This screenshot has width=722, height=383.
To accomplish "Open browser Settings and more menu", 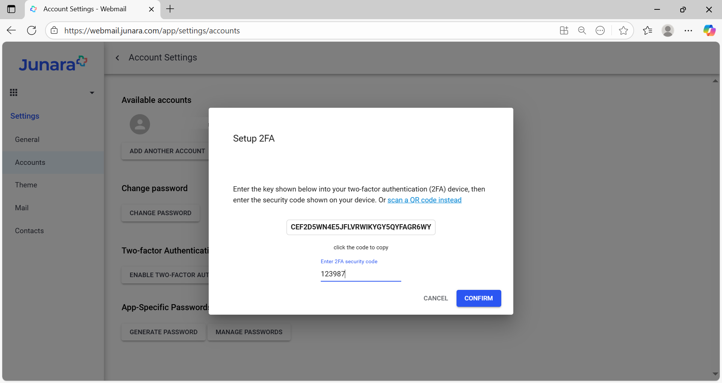I will pos(688,30).
